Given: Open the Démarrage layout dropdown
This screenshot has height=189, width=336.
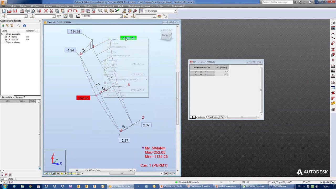Looking at the screenshot, I should point(175,11).
